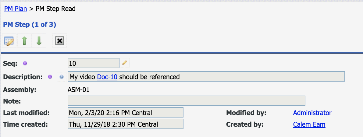The image size is (363, 137).
Task: Click the PM Step Read breadcrumb text
Action: (x=55, y=9)
